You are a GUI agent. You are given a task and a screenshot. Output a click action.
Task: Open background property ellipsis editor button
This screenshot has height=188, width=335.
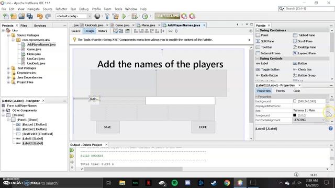click(x=328, y=101)
